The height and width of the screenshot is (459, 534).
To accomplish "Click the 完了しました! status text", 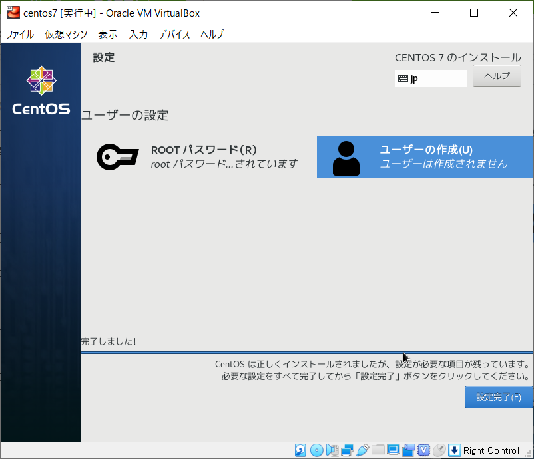I will coord(109,341).
